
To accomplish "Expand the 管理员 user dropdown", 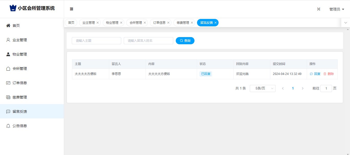I will 336,9.
